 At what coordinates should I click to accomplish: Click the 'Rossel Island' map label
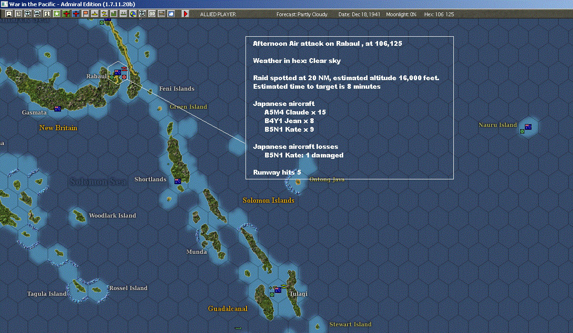point(128,288)
